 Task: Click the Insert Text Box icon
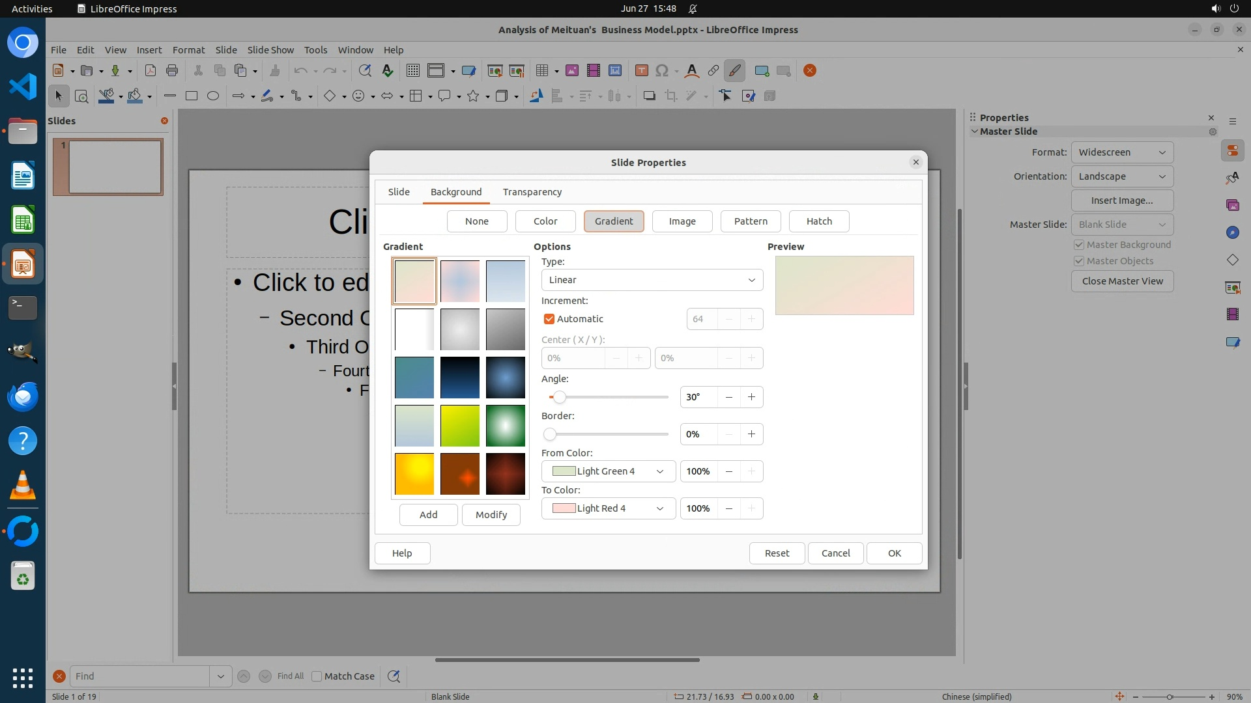tap(641, 71)
